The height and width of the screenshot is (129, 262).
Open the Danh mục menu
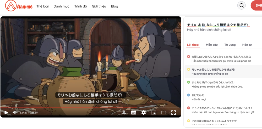pos(61,6)
